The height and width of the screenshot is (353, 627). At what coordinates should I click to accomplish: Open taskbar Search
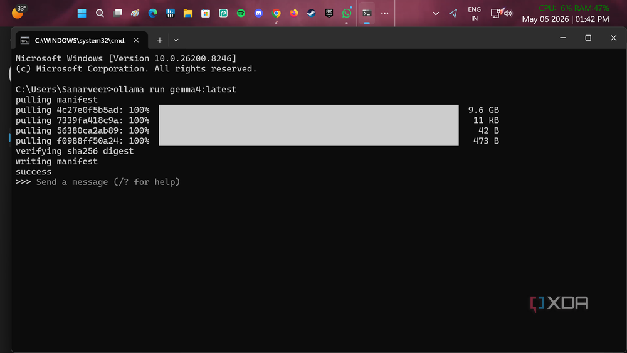(100, 13)
